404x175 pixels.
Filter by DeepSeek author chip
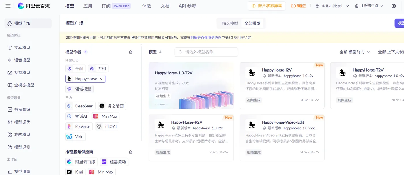pyautogui.click(x=80, y=106)
